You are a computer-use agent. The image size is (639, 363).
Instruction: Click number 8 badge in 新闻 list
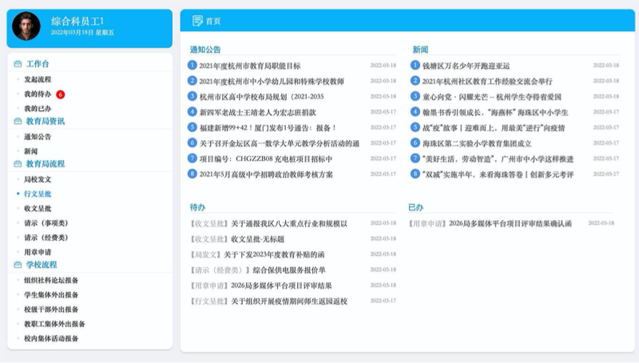pos(415,174)
